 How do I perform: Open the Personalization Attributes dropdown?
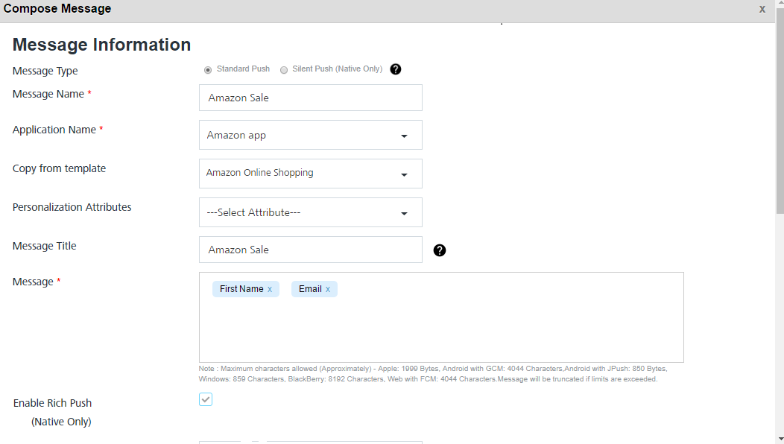pyautogui.click(x=311, y=212)
